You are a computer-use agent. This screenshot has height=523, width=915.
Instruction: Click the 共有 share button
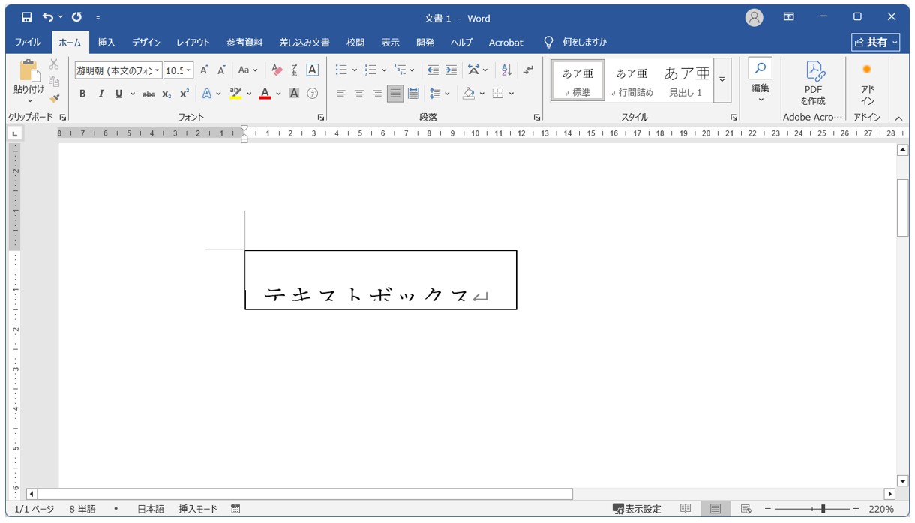click(876, 43)
